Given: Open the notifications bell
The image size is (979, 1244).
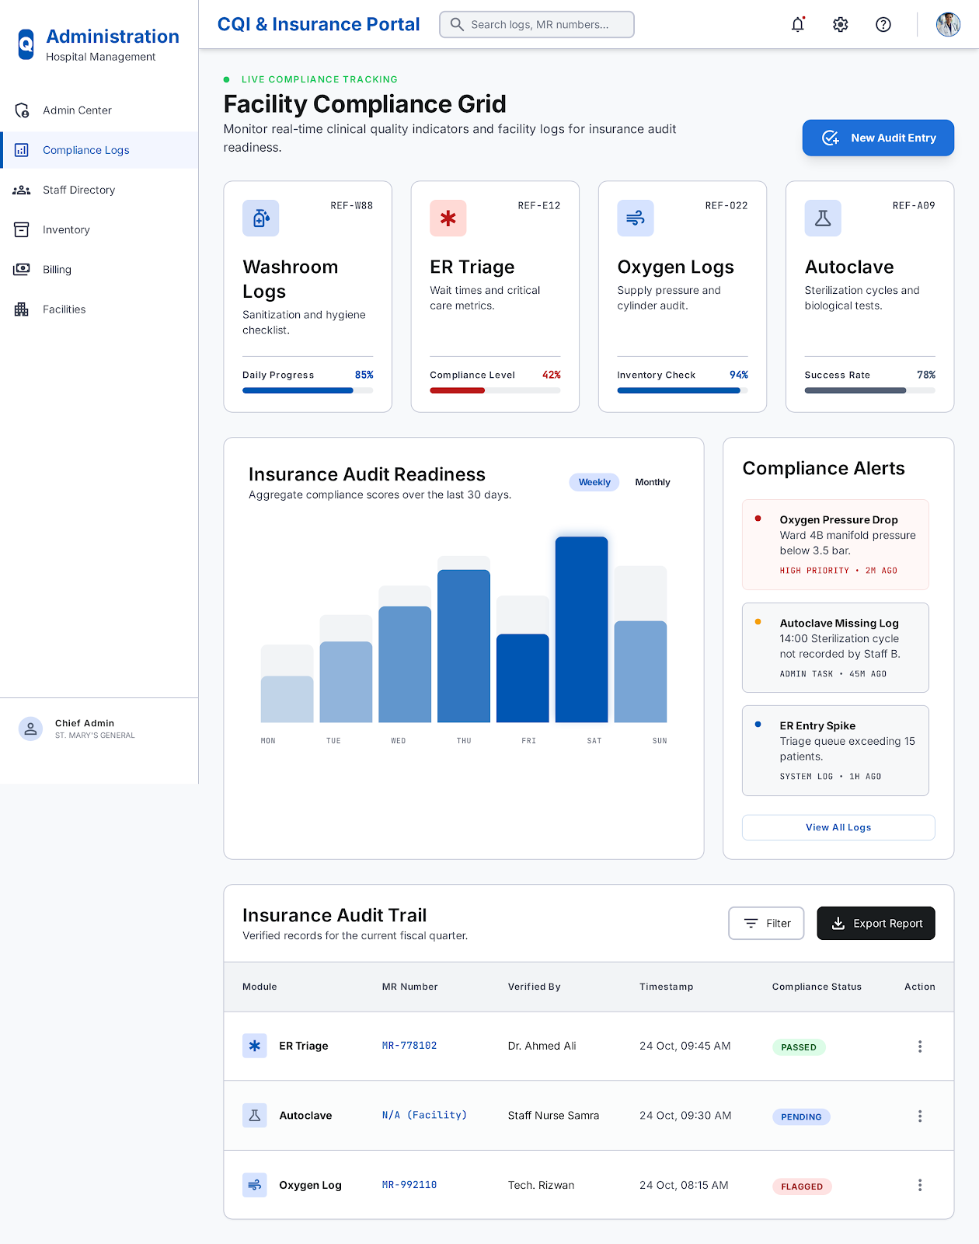Looking at the screenshot, I should [798, 25].
